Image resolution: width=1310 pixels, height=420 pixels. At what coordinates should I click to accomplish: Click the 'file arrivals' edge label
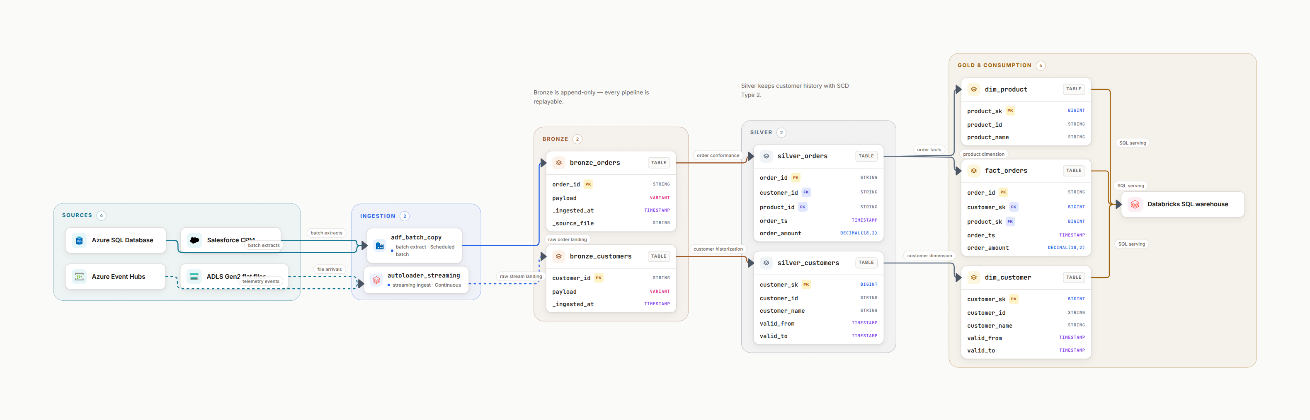[330, 270]
